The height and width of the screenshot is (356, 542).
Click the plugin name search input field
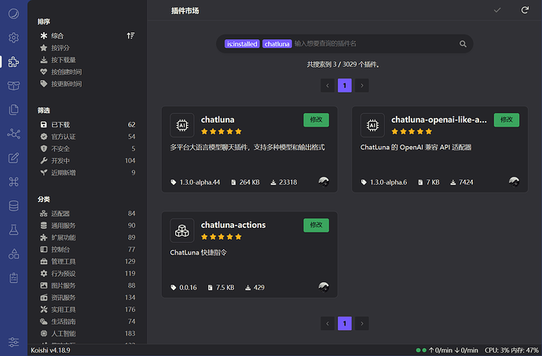[373, 44]
